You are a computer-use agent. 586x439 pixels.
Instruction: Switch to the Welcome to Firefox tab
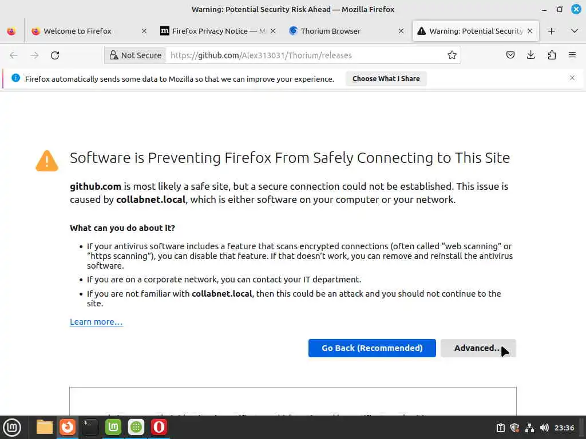tap(77, 31)
